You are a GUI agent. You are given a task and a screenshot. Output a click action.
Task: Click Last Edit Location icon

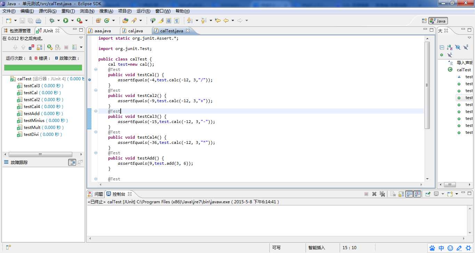click(218, 21)
